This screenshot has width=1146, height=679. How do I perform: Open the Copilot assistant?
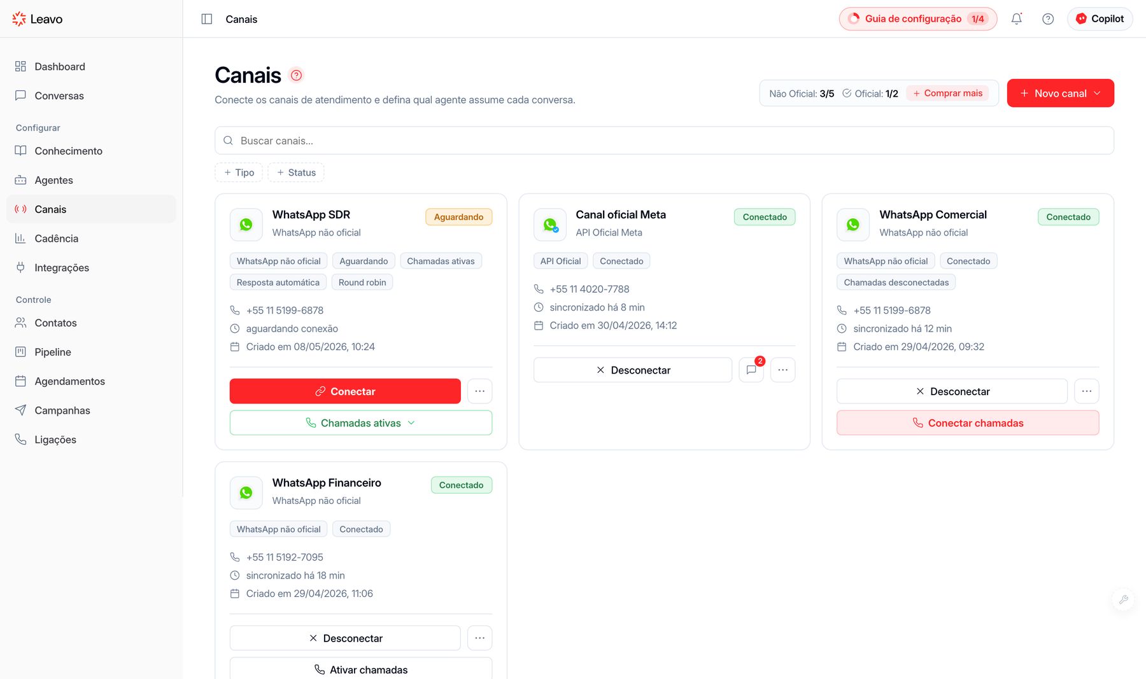1100,19
